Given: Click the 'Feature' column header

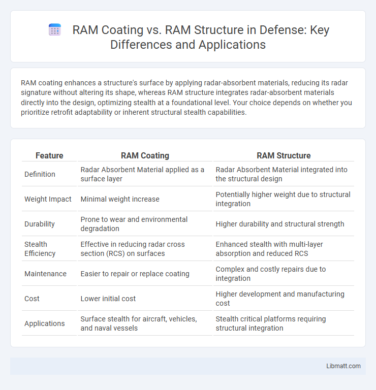Looking at the screenshot, I should tap(49, 156).
